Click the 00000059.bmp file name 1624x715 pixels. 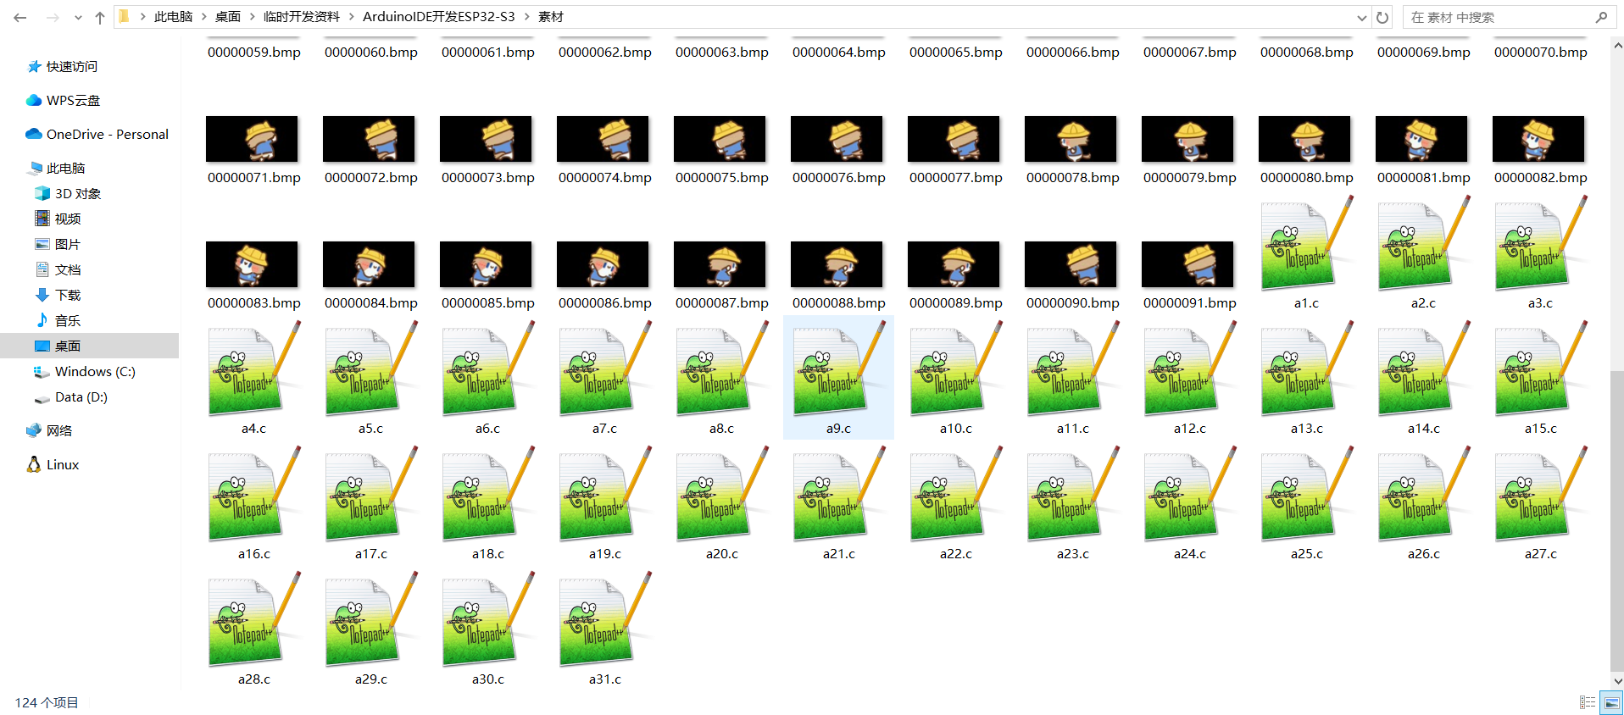point(254,53)
